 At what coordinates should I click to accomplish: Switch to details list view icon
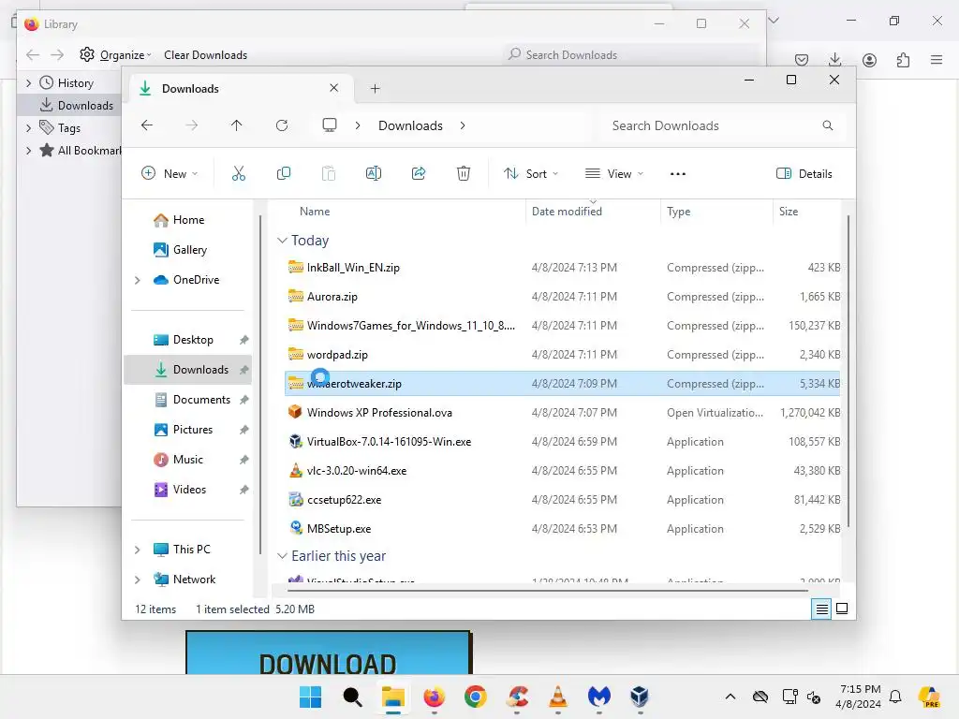(821, 609)
